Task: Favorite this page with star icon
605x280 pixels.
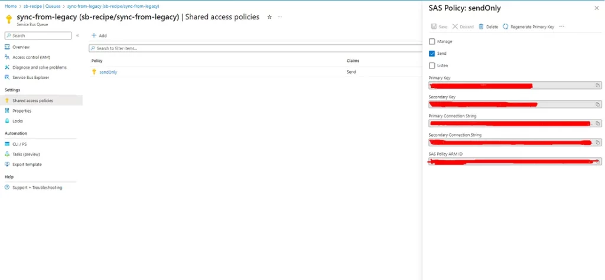Action: click(x=269, y=17)
